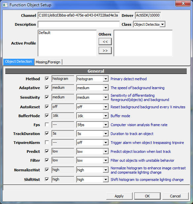Click the Method current value field
The width and height of the screenshot is (193, 204).
click(x=63, y=79)
